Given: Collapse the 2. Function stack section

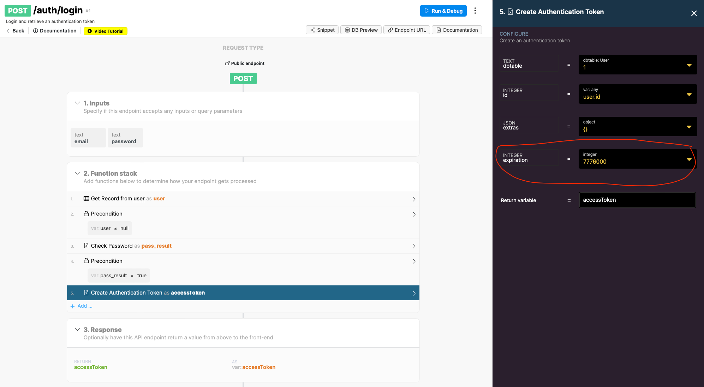Looking at the screenshot, I should (77, 173).
